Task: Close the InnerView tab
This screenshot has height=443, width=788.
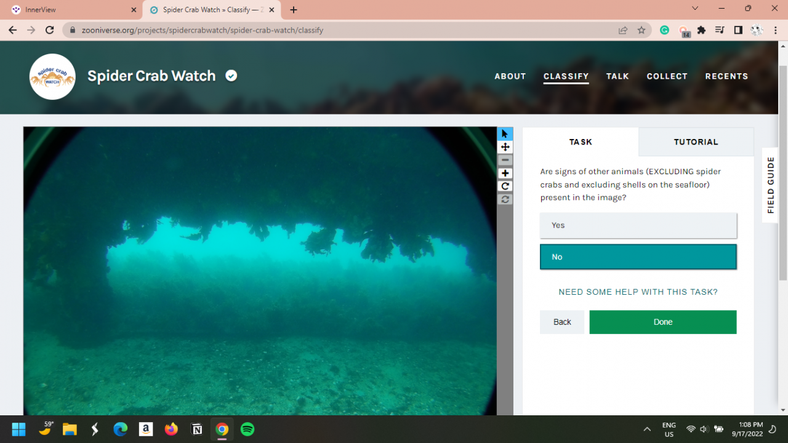Action: click(134, 10)
